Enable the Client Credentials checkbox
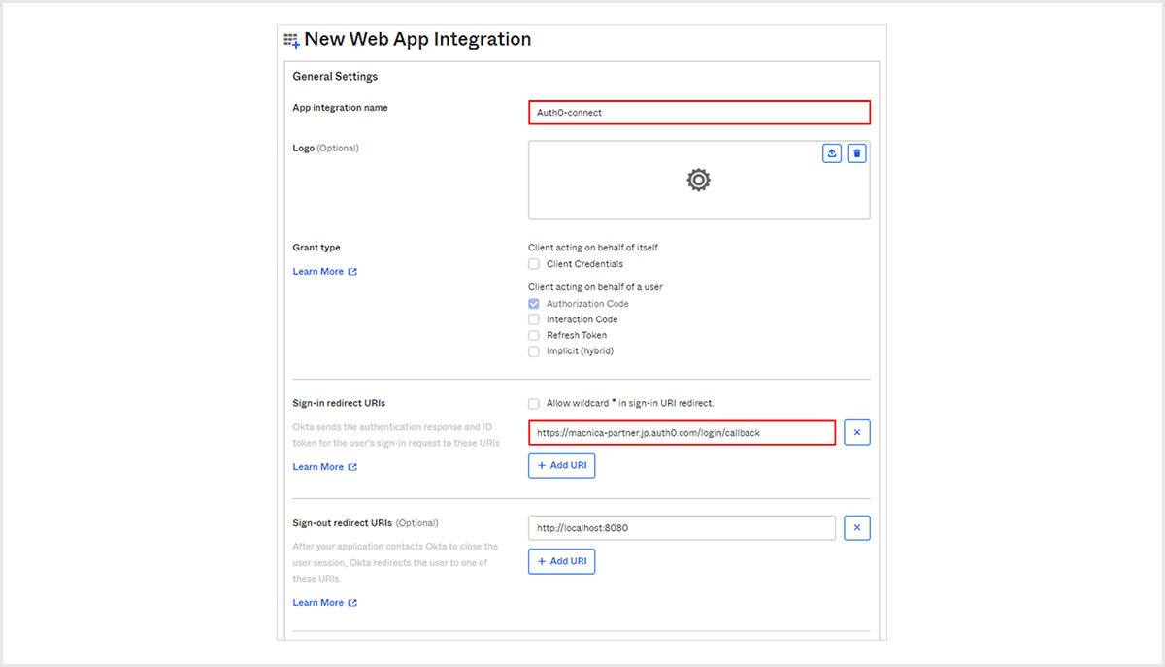 534,264
